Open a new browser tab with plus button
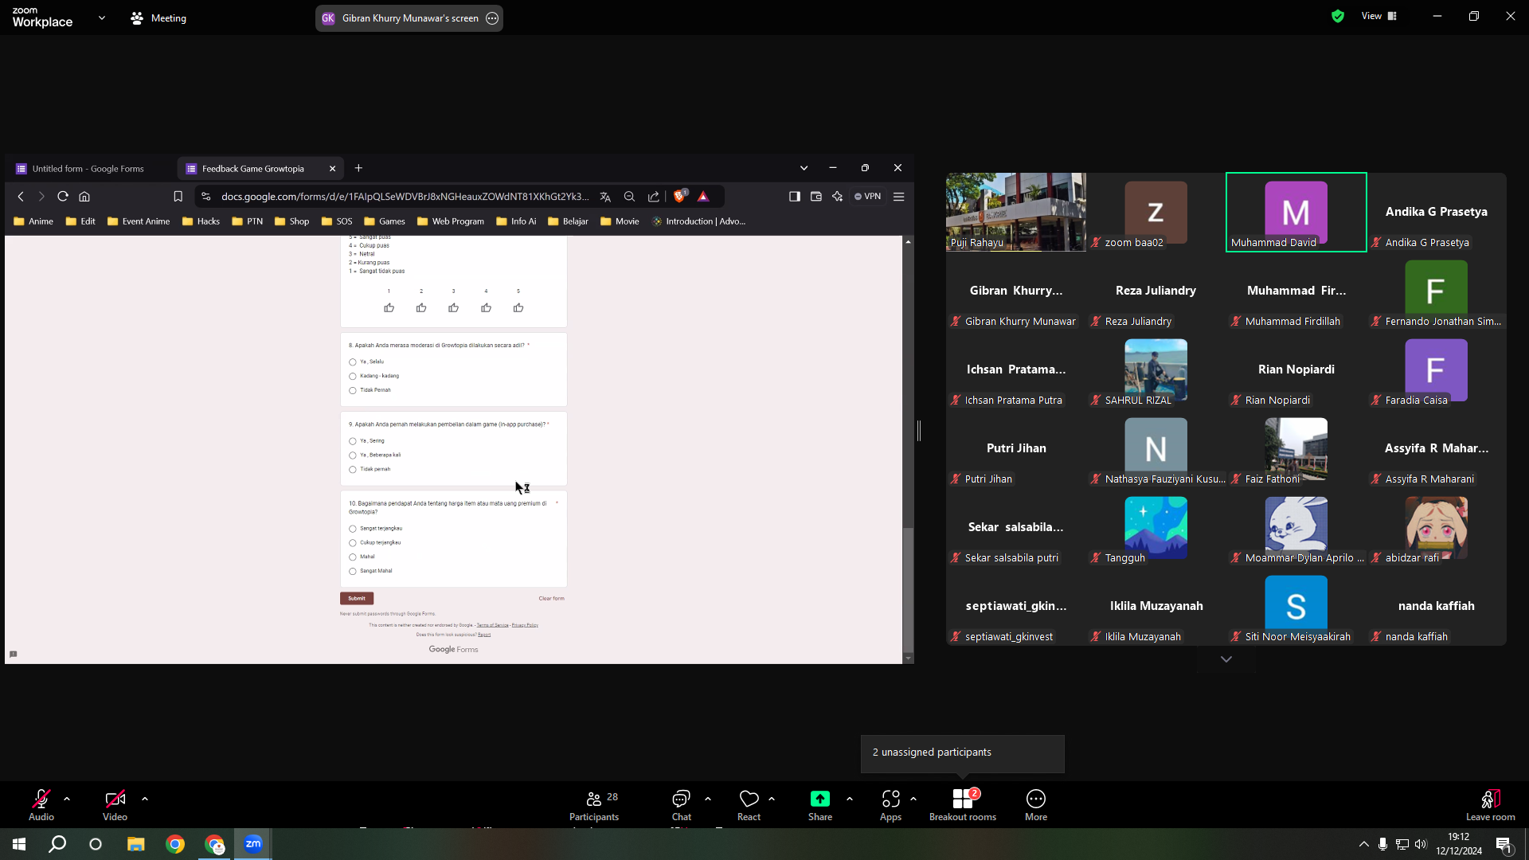 (358, 168)
